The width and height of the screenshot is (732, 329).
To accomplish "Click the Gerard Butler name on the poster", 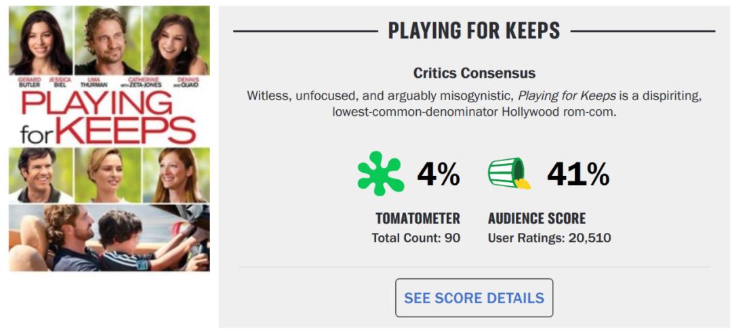I will point(30,82).
